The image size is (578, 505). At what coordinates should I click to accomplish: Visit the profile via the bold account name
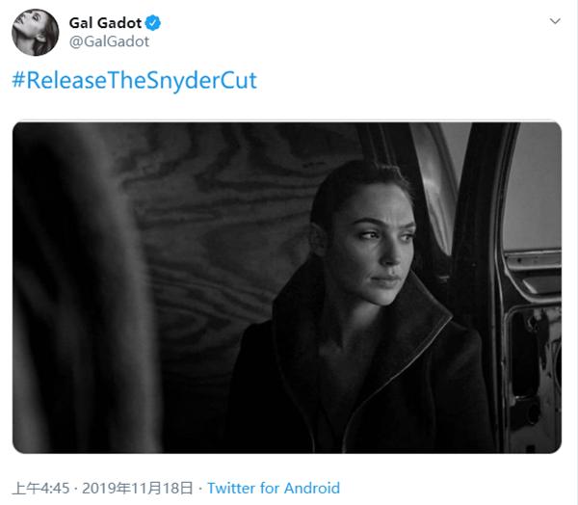point(105,23)
